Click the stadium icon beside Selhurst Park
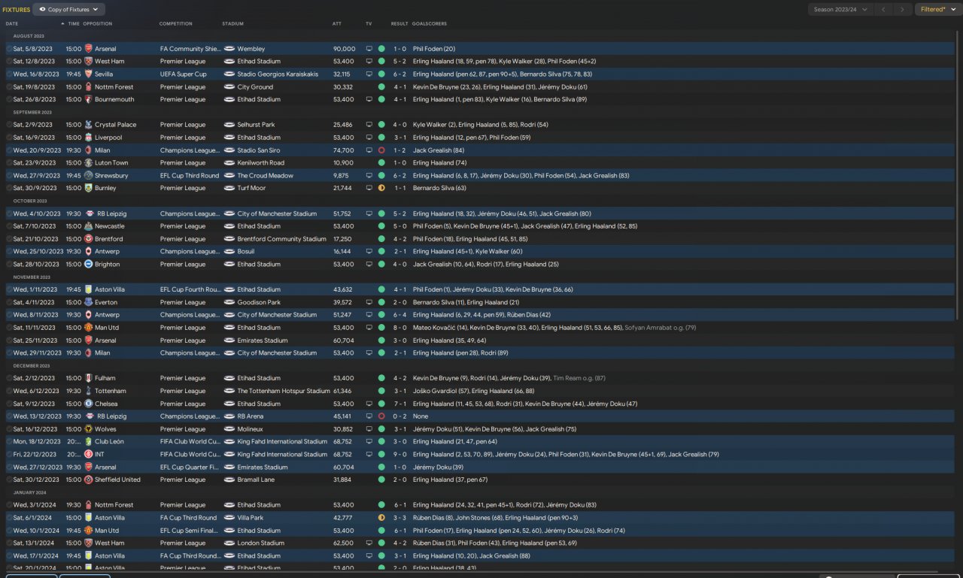The width and height of the screenshot is (963, 578). click(229, 125)
